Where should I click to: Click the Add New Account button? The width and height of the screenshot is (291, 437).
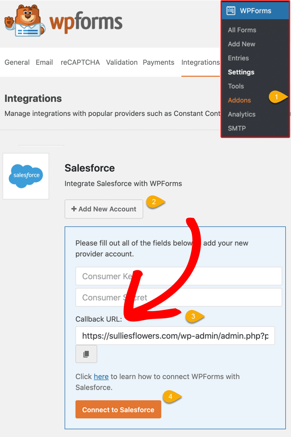coord(104,209)
